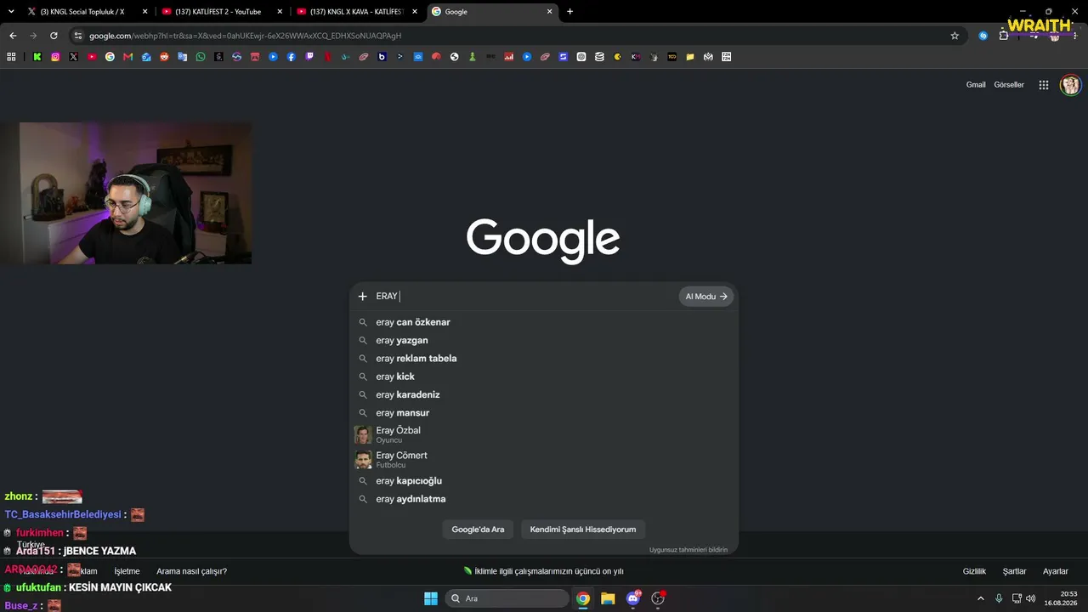Open the Twitch bookmark
This screenshot has width=1088, height=612.
click(x=309, y=57)
